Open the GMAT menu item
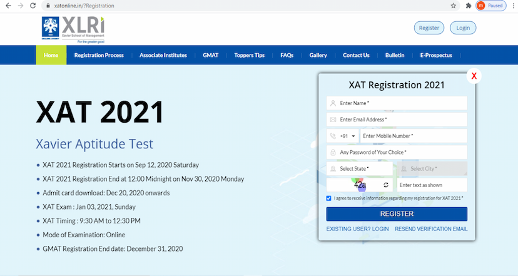 [211, 55]
